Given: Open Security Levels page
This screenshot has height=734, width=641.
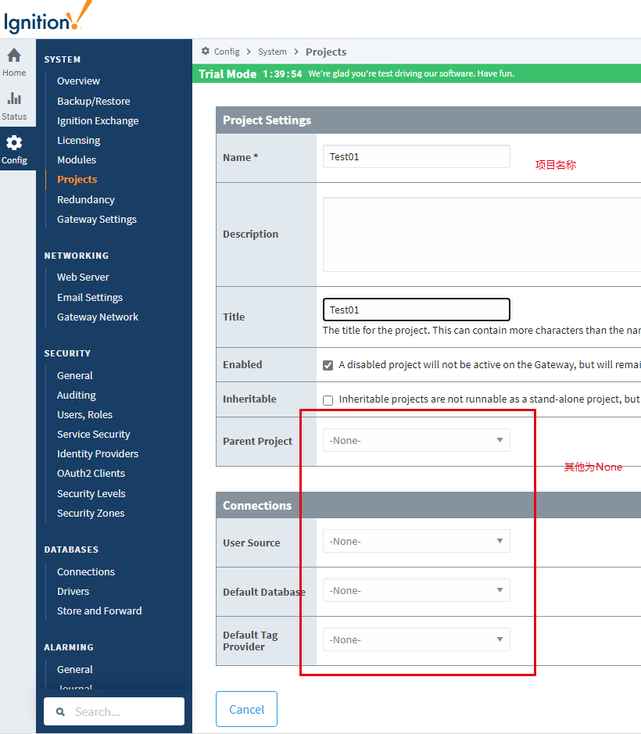Looking at the screenshot, I should pyautogui.click(x=91, y=493).
